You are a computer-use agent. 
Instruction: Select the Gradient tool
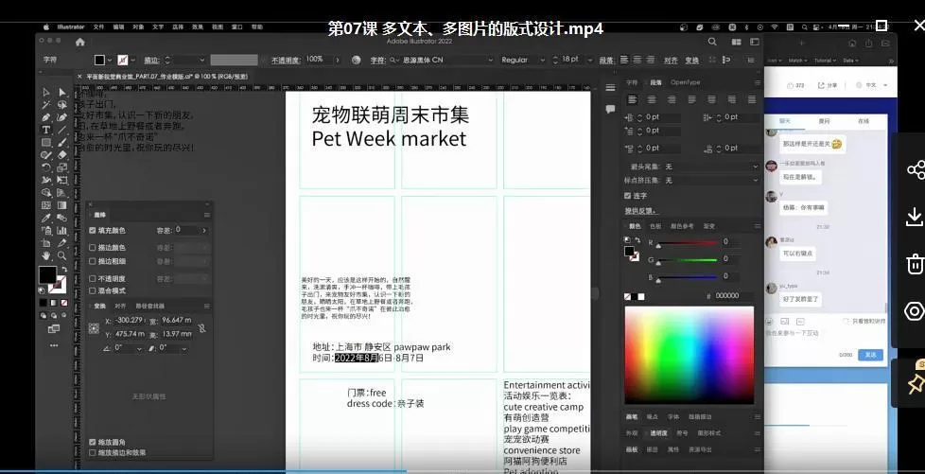[x=61, y=205]
